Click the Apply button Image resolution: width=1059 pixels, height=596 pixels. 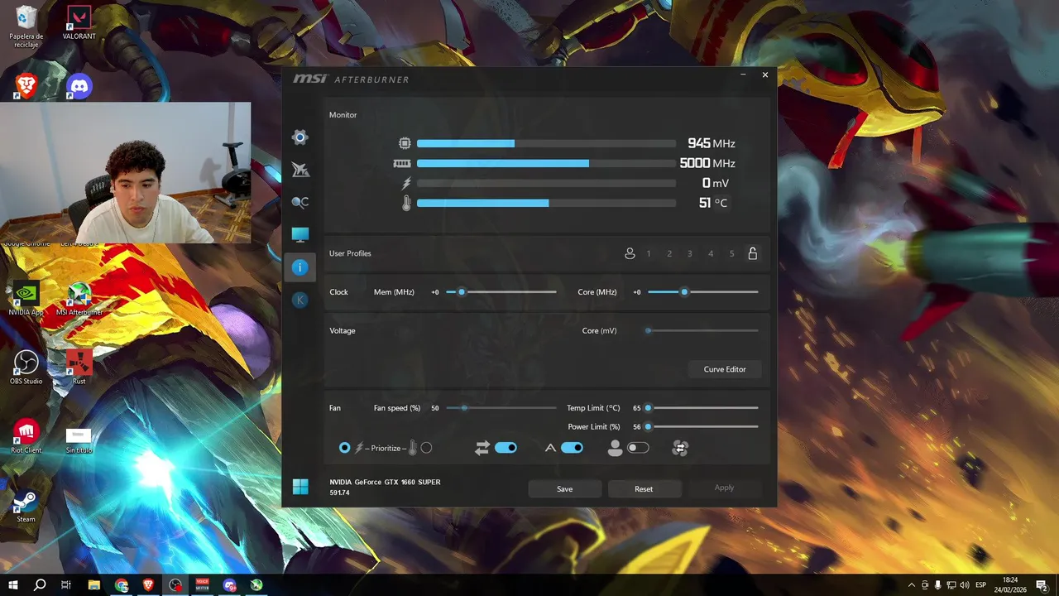(x=724, y=488)
